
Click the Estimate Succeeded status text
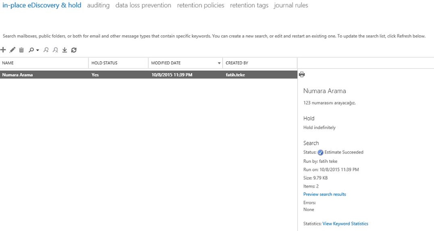(x=344, y=152)
